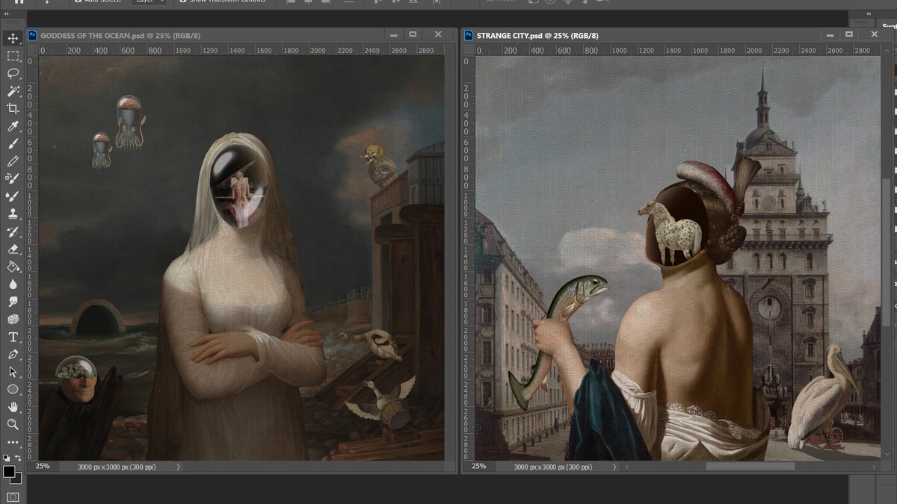Select the Zoom tool
Screen dimensions: 897x504
click(x=13, y=424)
